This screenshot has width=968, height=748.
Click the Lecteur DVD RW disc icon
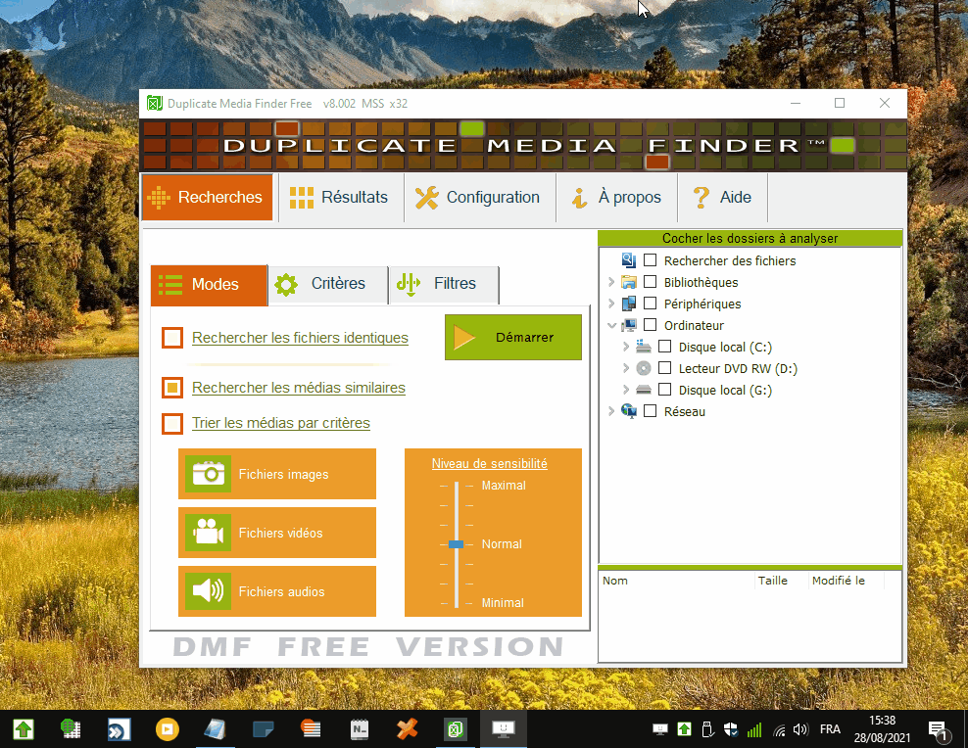coord(644,368)
